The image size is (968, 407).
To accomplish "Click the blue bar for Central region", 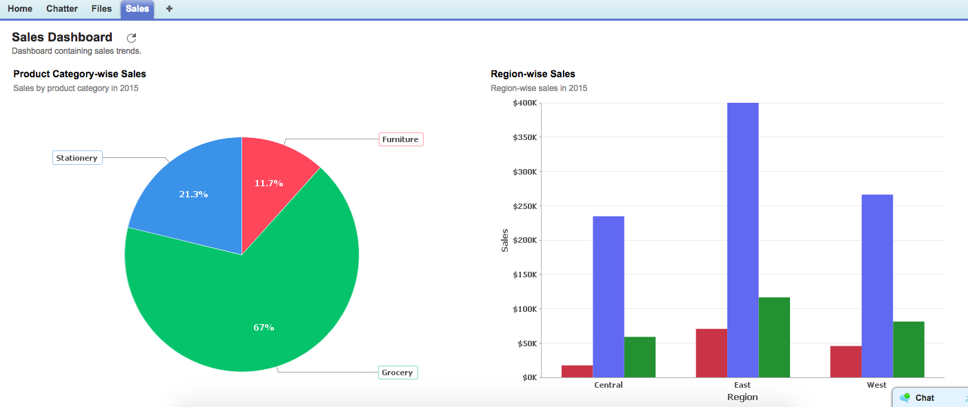I will click(608, 297).
